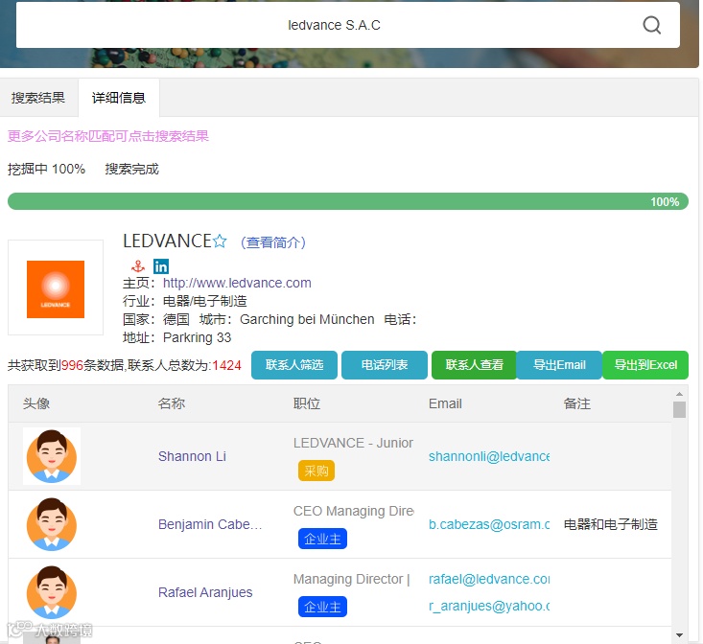
Task: Click the r_aranjues@yahoo email address
Action: 489,606
